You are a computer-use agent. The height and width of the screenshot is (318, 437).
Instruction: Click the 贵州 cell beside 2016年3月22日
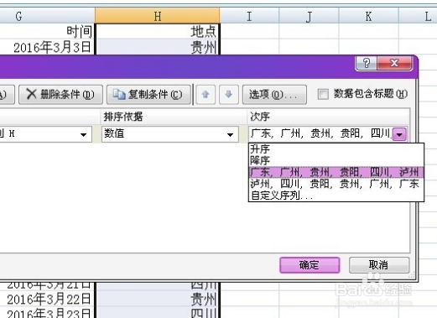point(158,300)
